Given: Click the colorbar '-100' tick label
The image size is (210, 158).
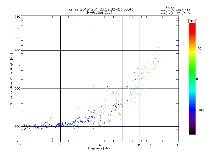Looking at the screenshot, I should pyautogui.click(x=200, y=110).
